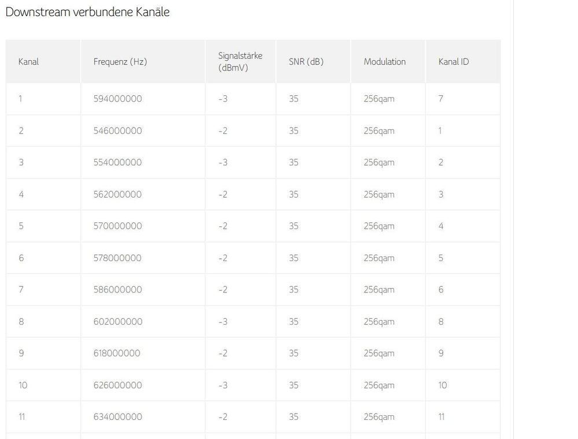The image size is (578, 439).
Task: Click the Modulation column header
Action: [x=385, y=62]
